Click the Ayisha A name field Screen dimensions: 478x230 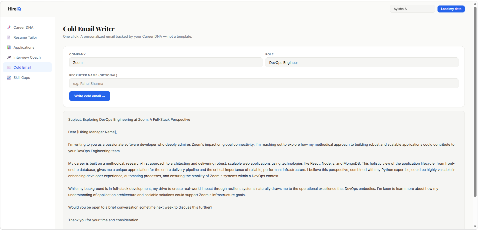click(412, 9)
